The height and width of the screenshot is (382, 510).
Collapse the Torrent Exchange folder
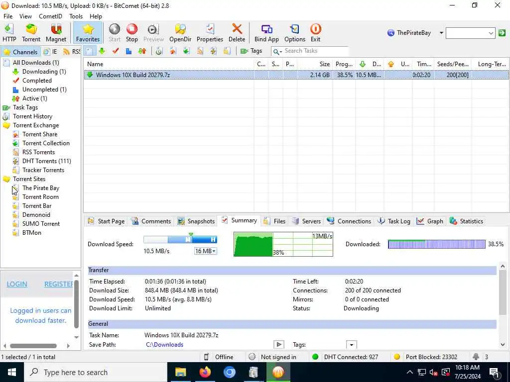pos(6,125)
